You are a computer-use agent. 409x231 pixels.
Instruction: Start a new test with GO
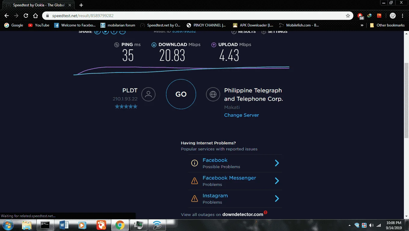(181, 94)
